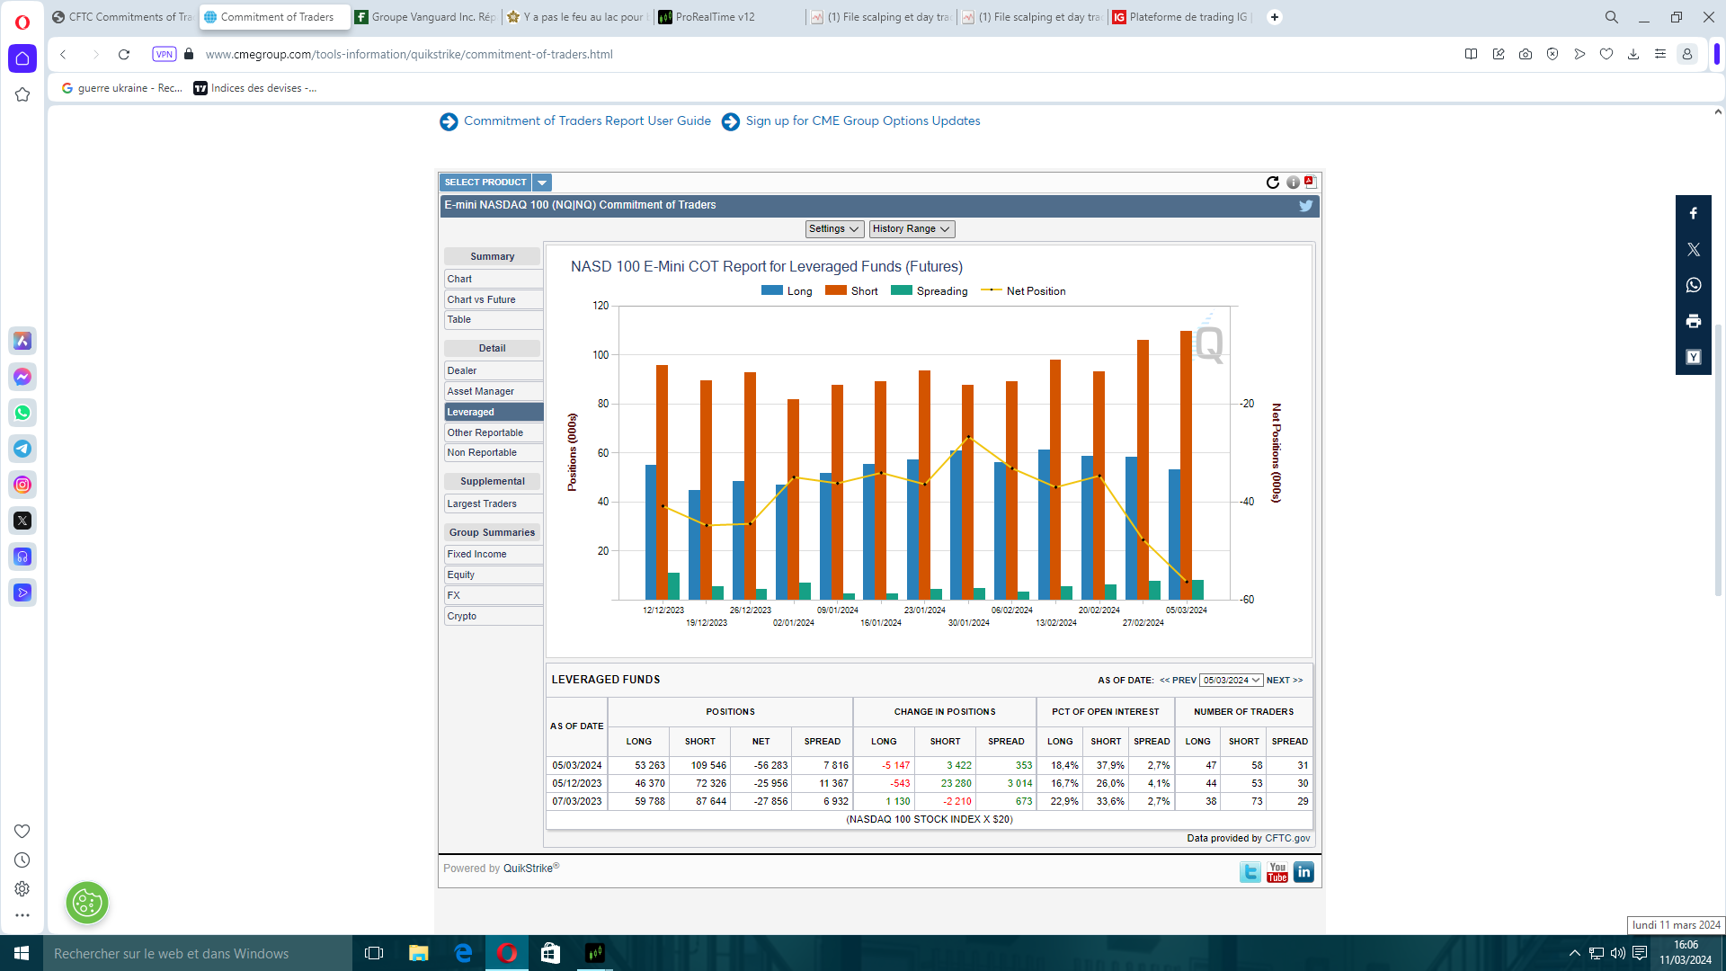Open Commitment of Traders Report User Guide link

587,121
